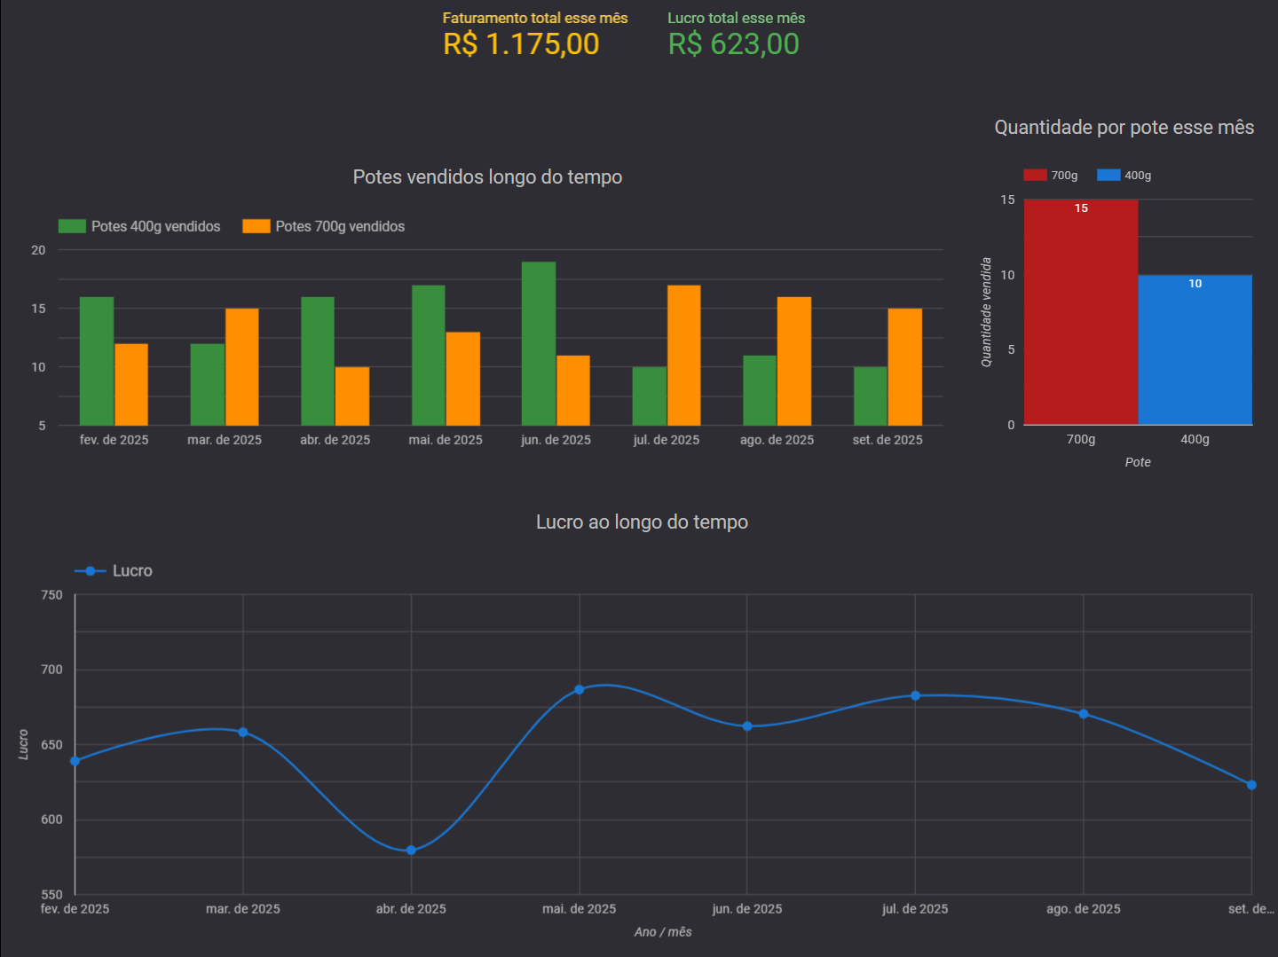
Task: Click the R$ 1.175,00 faturamento value
Action: pos(522,44)
